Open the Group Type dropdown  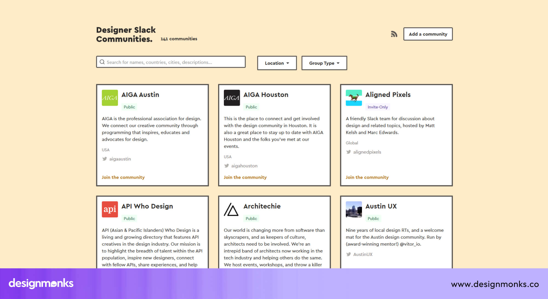(x=324, y=63)
